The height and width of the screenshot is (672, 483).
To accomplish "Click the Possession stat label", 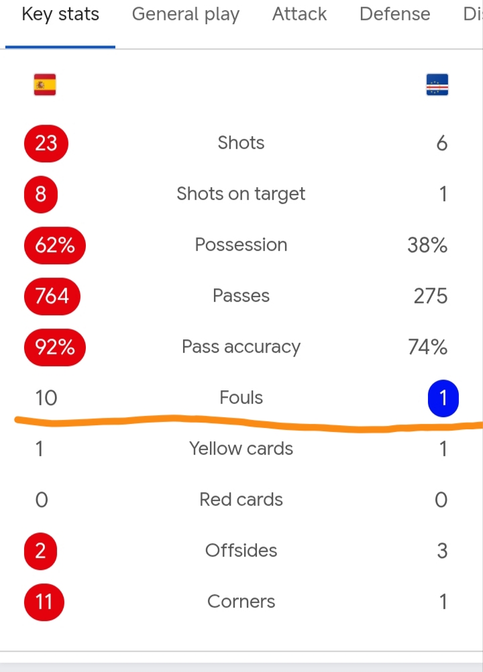I will click(241, 245).
